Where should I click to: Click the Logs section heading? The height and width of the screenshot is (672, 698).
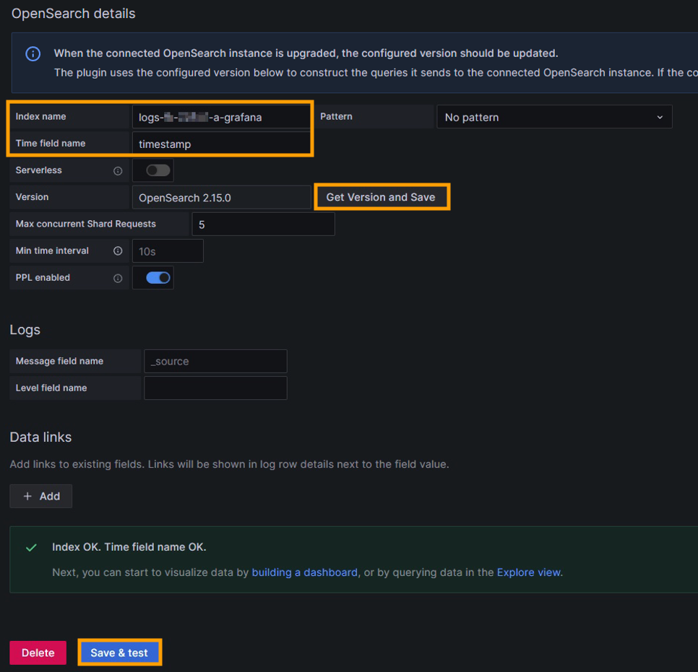pos(25,330)
